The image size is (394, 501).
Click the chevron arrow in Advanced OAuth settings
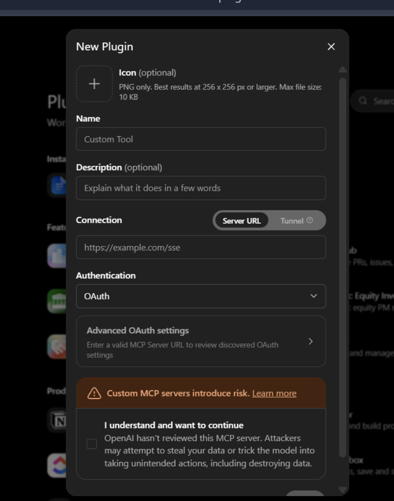pos(311,341)
